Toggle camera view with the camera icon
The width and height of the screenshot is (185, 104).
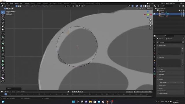(151, 26)
